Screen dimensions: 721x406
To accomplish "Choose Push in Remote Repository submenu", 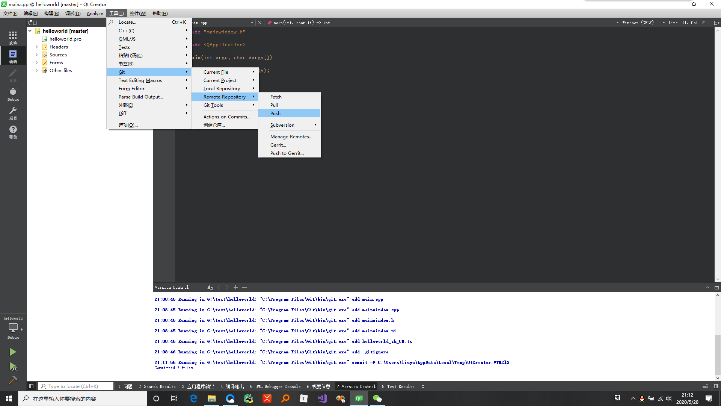I will pyautogui.click(x=289, y=113).
